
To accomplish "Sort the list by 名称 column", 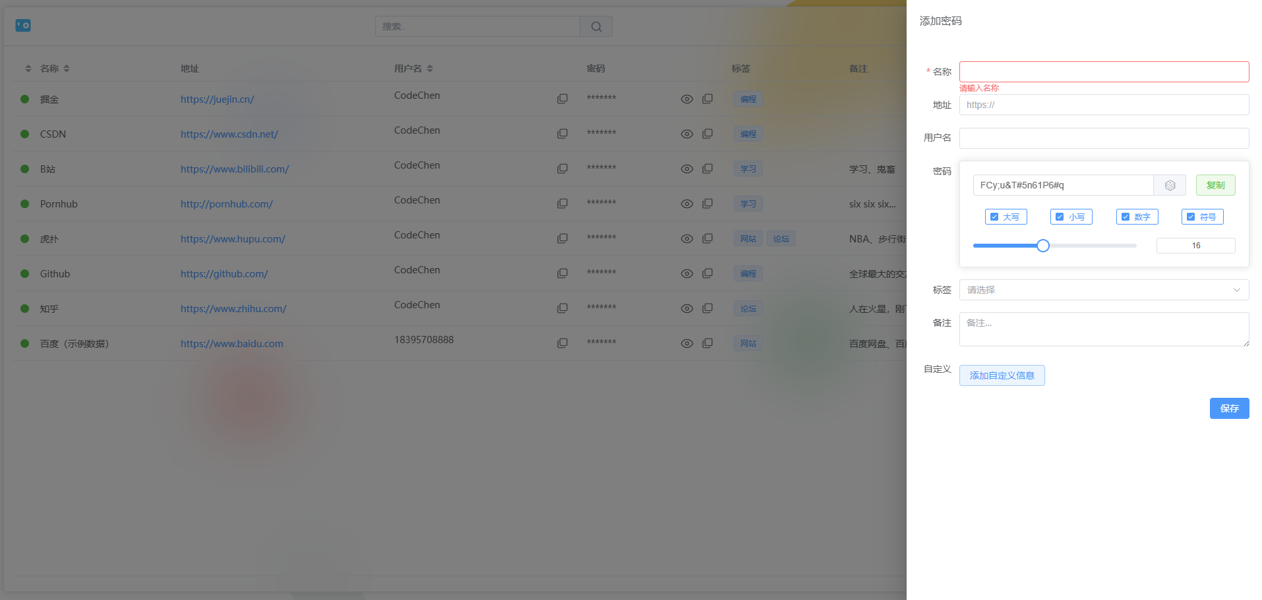I will coord(67,68).
